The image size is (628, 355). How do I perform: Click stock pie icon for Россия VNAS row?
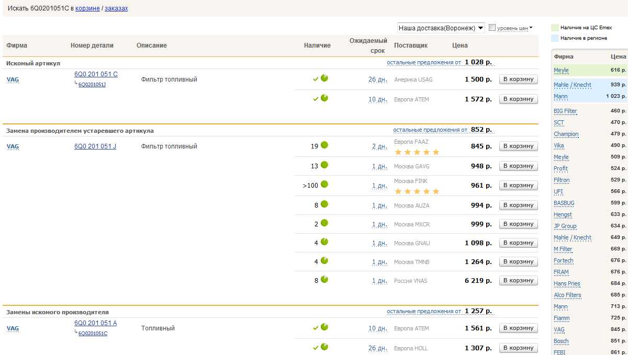click(324, 279)
